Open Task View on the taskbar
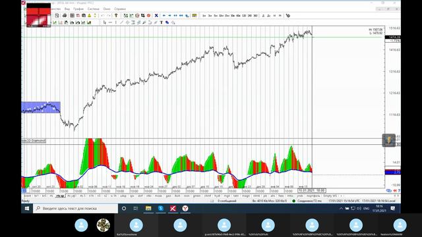The width and height of the screenshot is (422, 237). 136,209
